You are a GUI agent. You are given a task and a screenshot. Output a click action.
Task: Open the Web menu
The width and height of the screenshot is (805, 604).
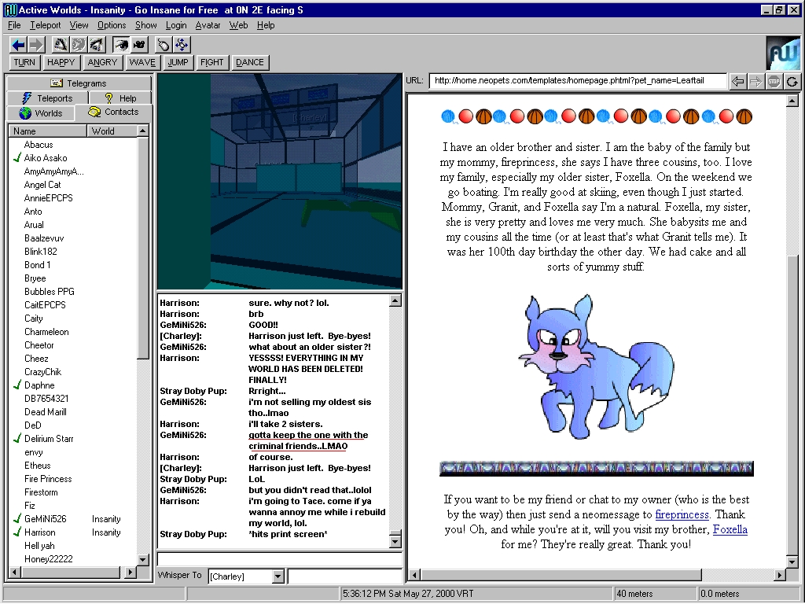point(238,25)
